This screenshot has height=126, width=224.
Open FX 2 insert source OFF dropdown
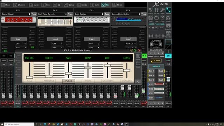[x=57, y=43]
